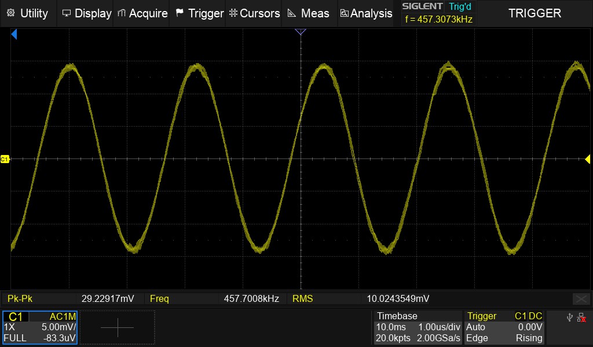Click the blue left arrow indicator
This screenshot has width=593, height=347.
(x=14, y=35)
